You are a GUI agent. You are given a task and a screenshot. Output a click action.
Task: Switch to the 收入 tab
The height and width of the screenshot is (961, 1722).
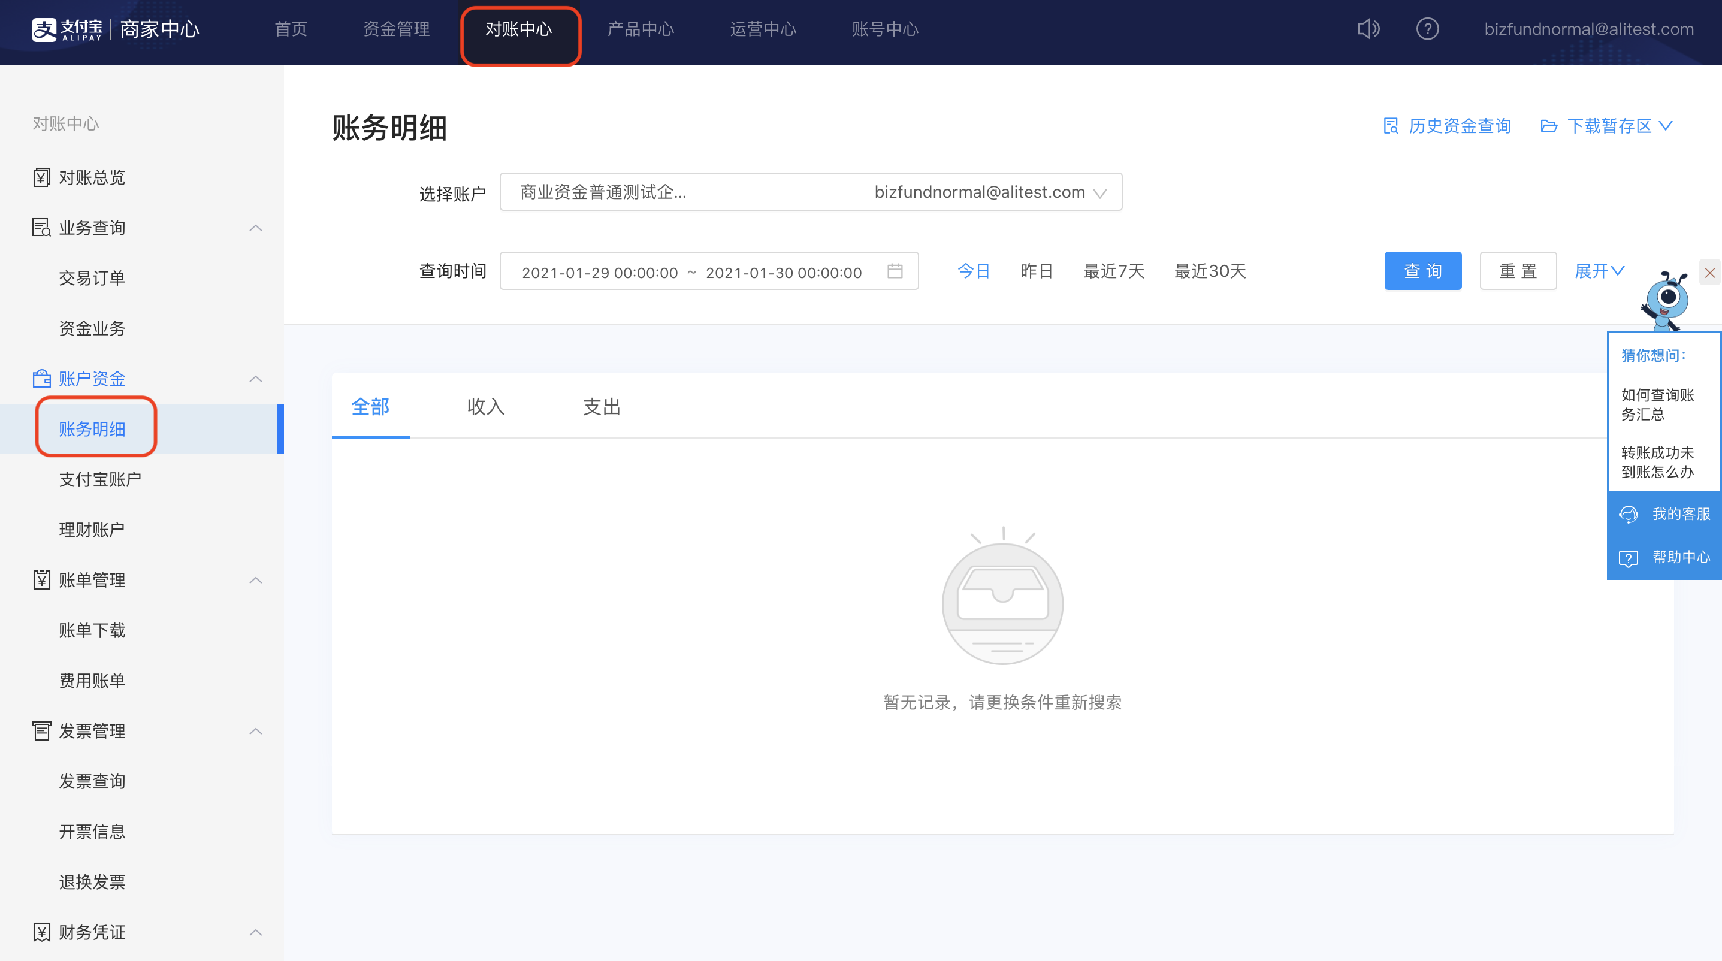tap(486, 406)
